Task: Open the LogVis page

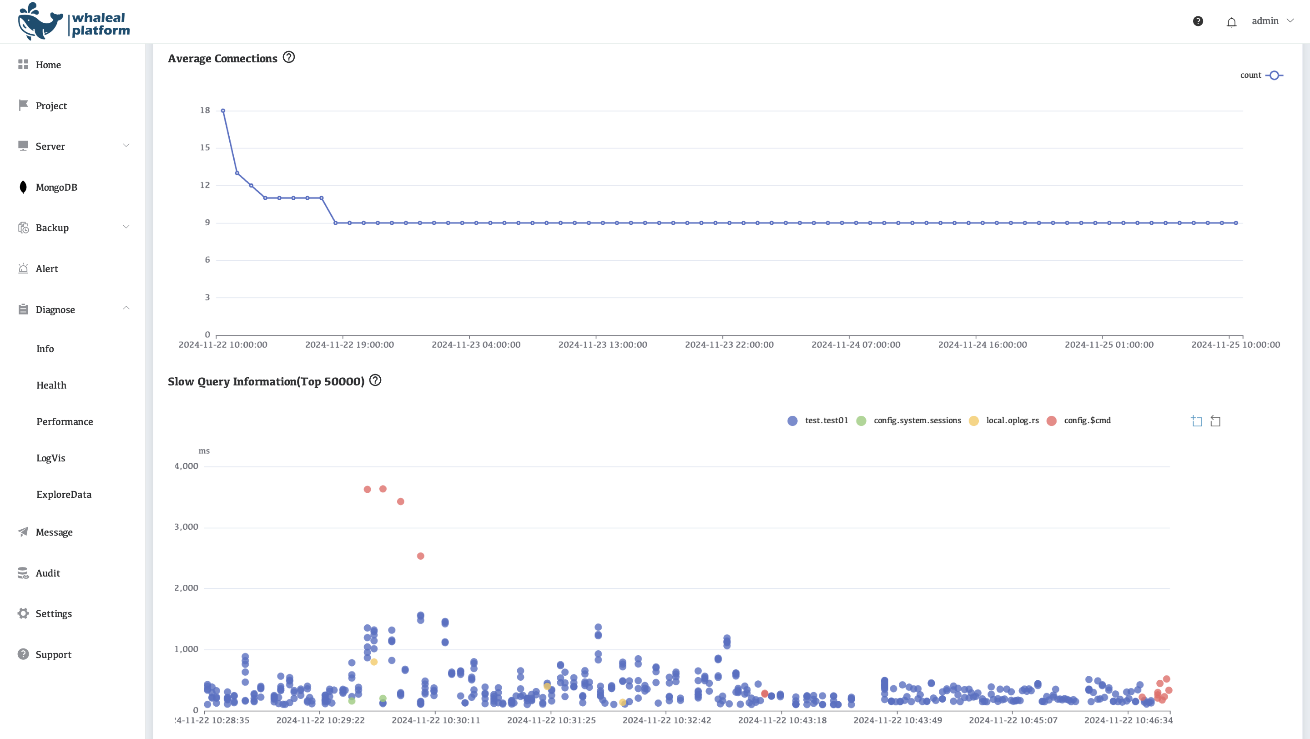Action: pos(51,458)
